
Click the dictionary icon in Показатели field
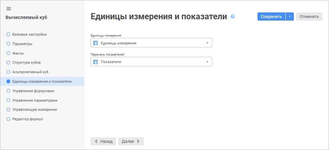tap(96, 62)
